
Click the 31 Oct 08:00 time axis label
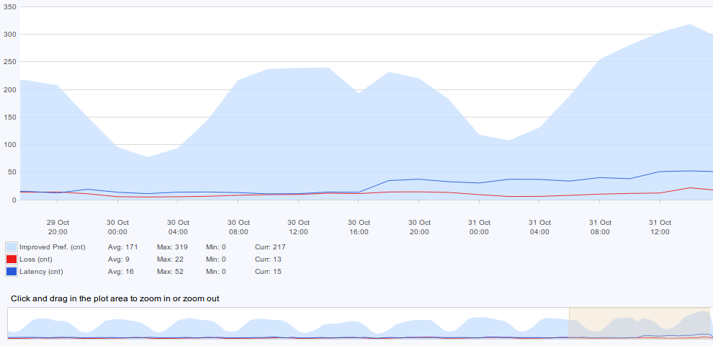coord(599,227)
